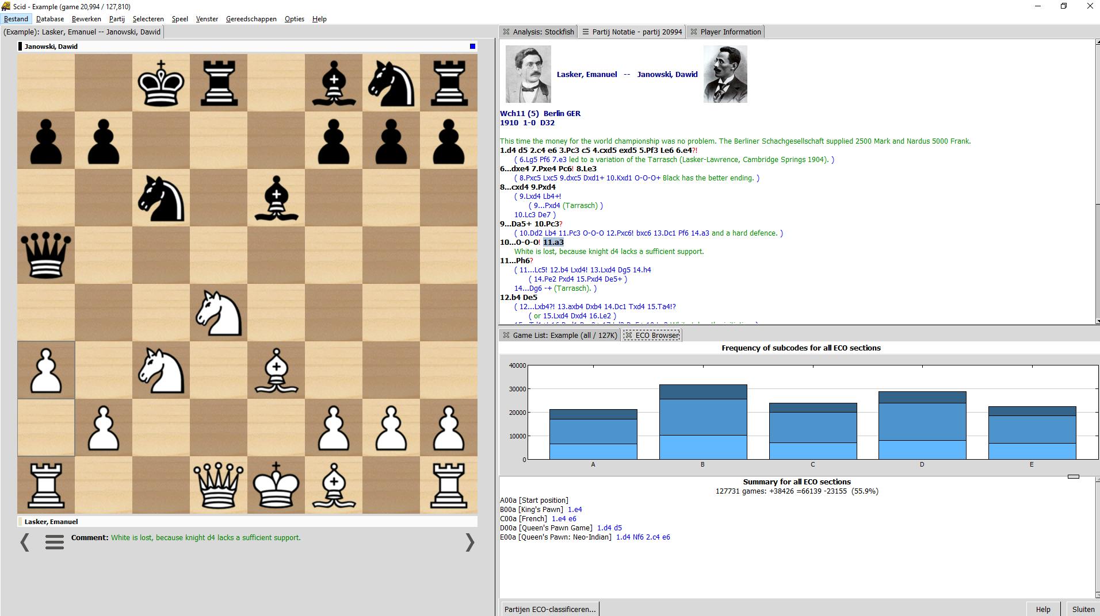Click the D bar in ECO chart

922,425
